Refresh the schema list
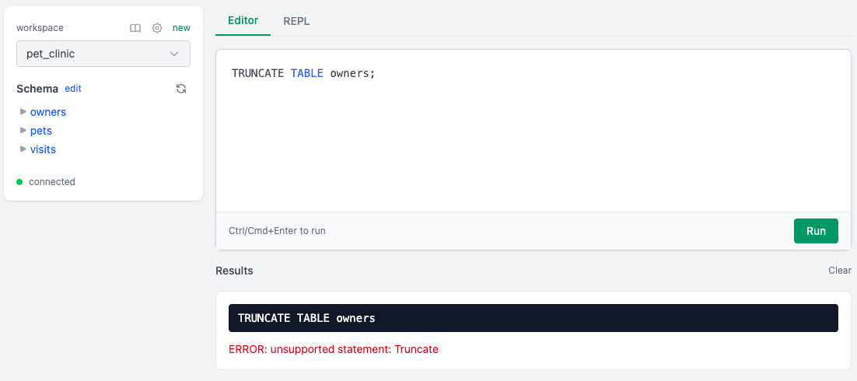857x381 pixels. click(181, 89)
